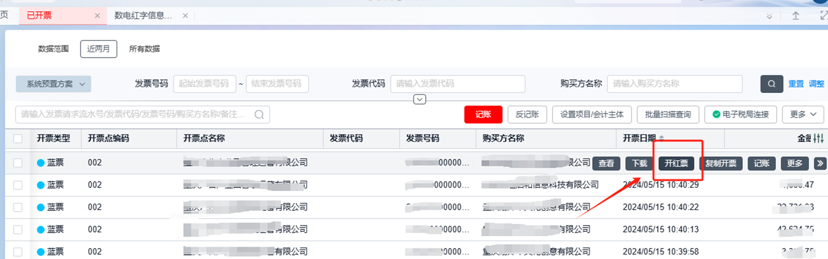
Task: Click the dark search magnifier button
Action: [771, 84]
